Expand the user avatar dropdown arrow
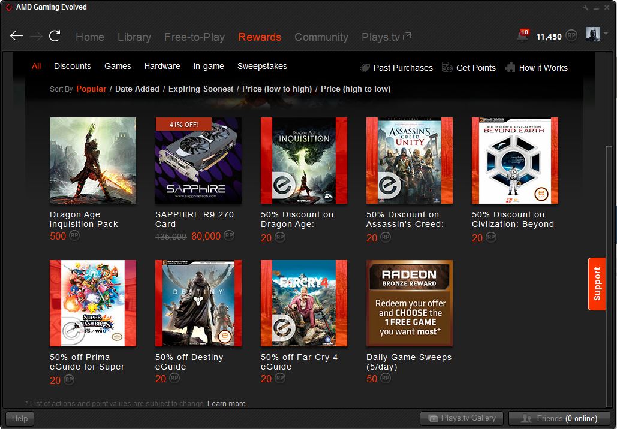617x429 pixels. (606, 34)
